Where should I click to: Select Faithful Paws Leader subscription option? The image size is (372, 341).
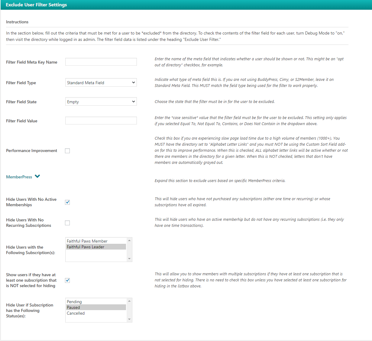[x=86, y=247]
